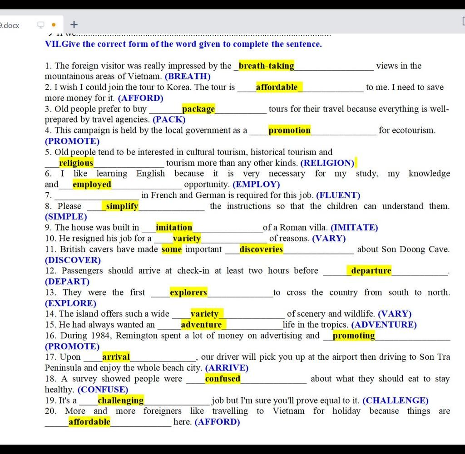
Task: Click the highlighted answer "breath-taking"
Action: (266, 65)
